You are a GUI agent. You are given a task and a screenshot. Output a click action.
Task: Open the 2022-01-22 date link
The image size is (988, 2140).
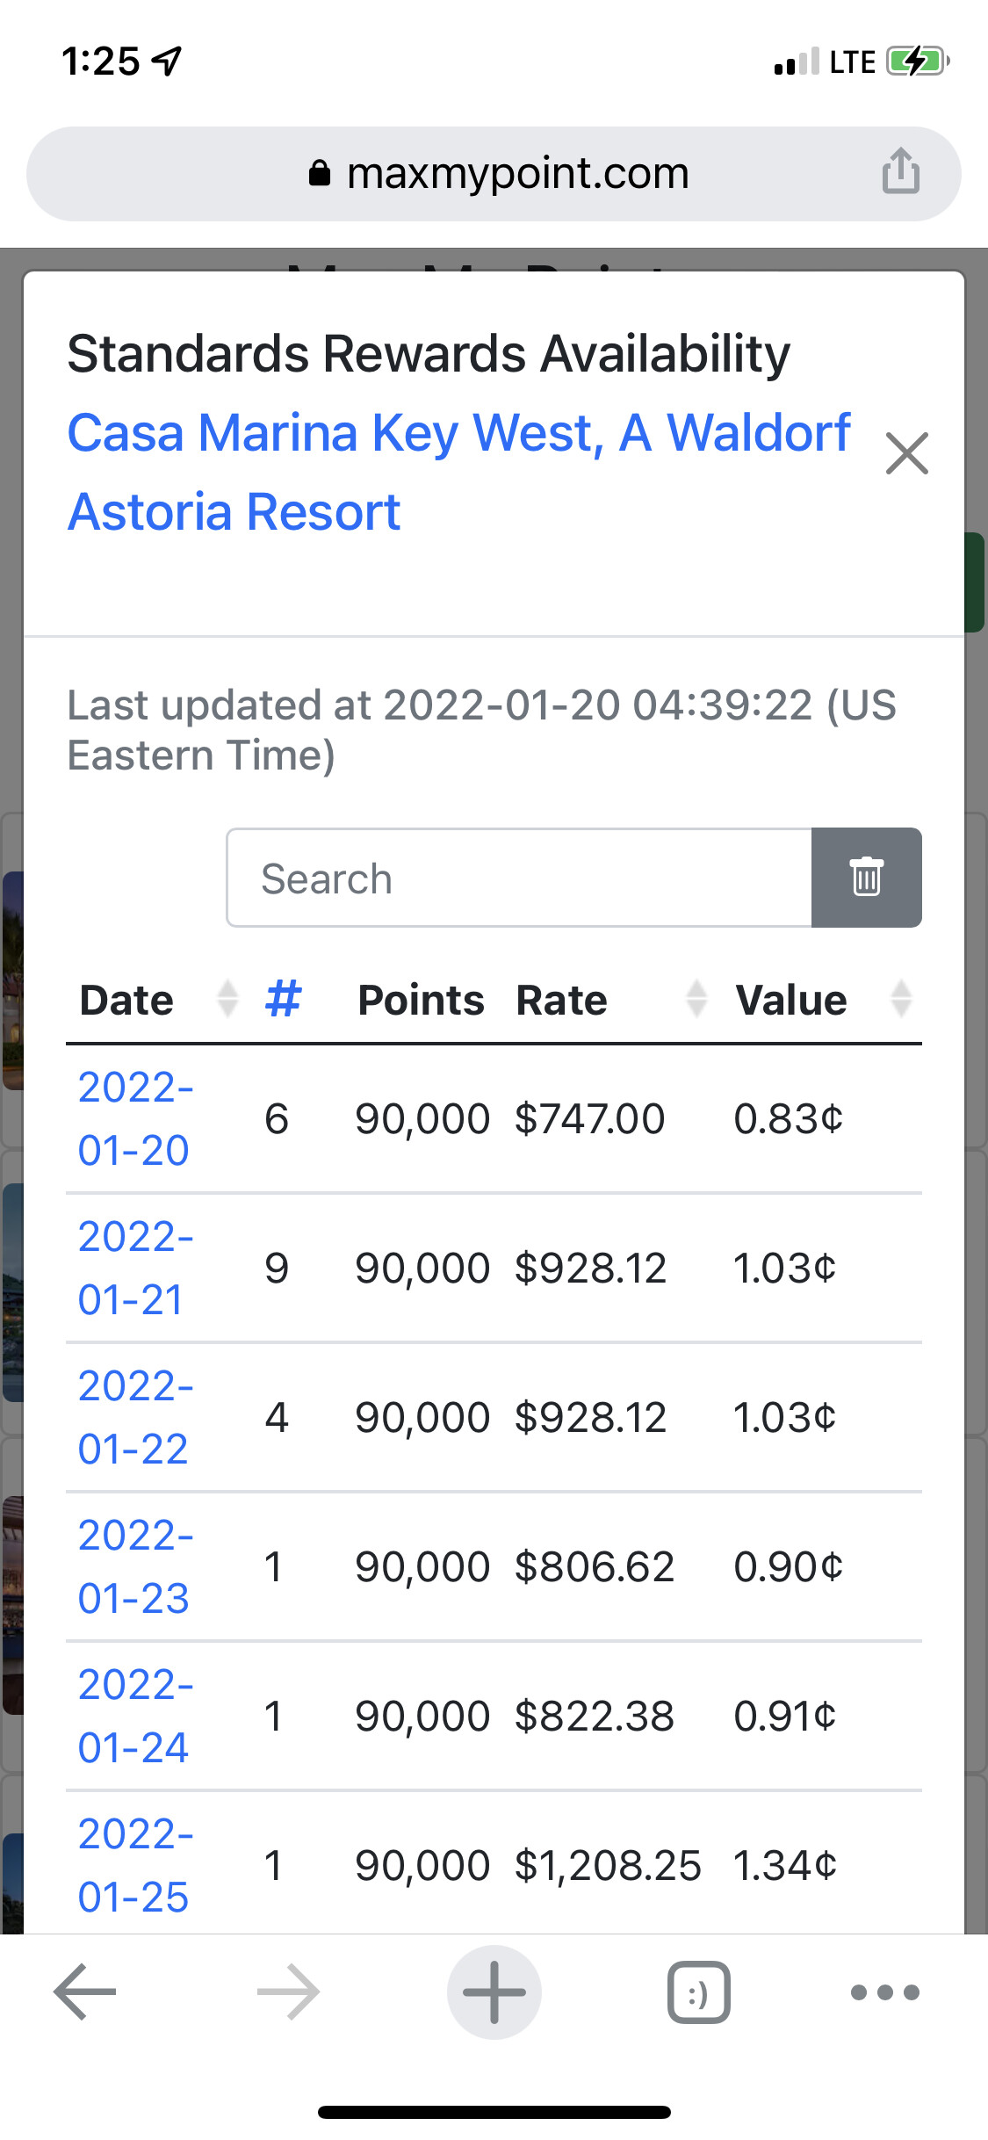[x=134, y=1417]
